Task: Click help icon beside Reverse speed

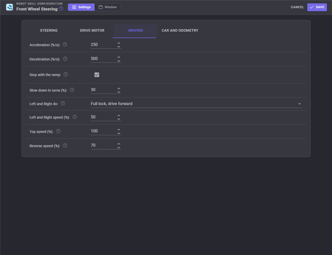Action: [x=65, y=145]
